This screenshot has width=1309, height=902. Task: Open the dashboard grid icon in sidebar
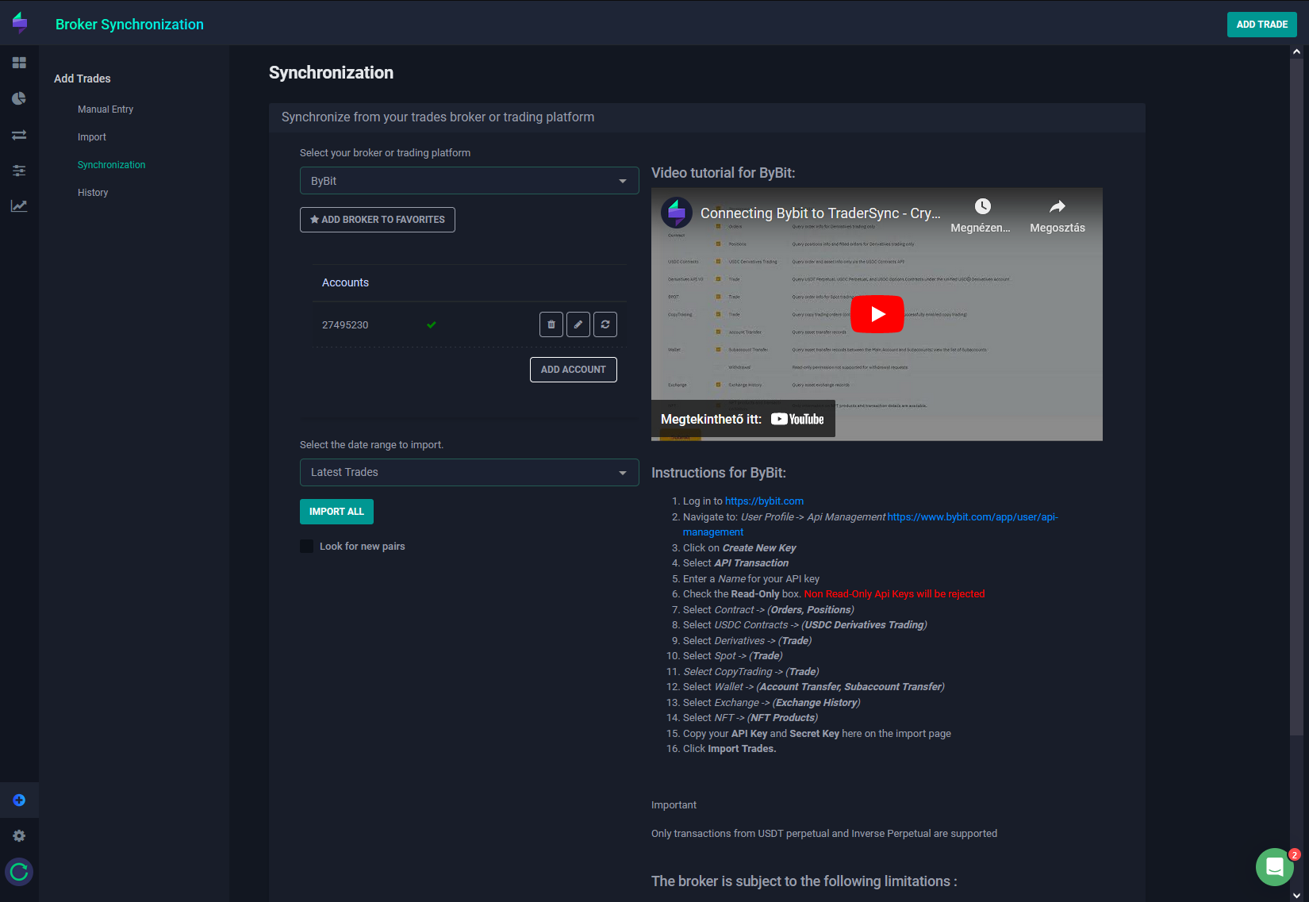pyautogui.click(x=19, y=63)
